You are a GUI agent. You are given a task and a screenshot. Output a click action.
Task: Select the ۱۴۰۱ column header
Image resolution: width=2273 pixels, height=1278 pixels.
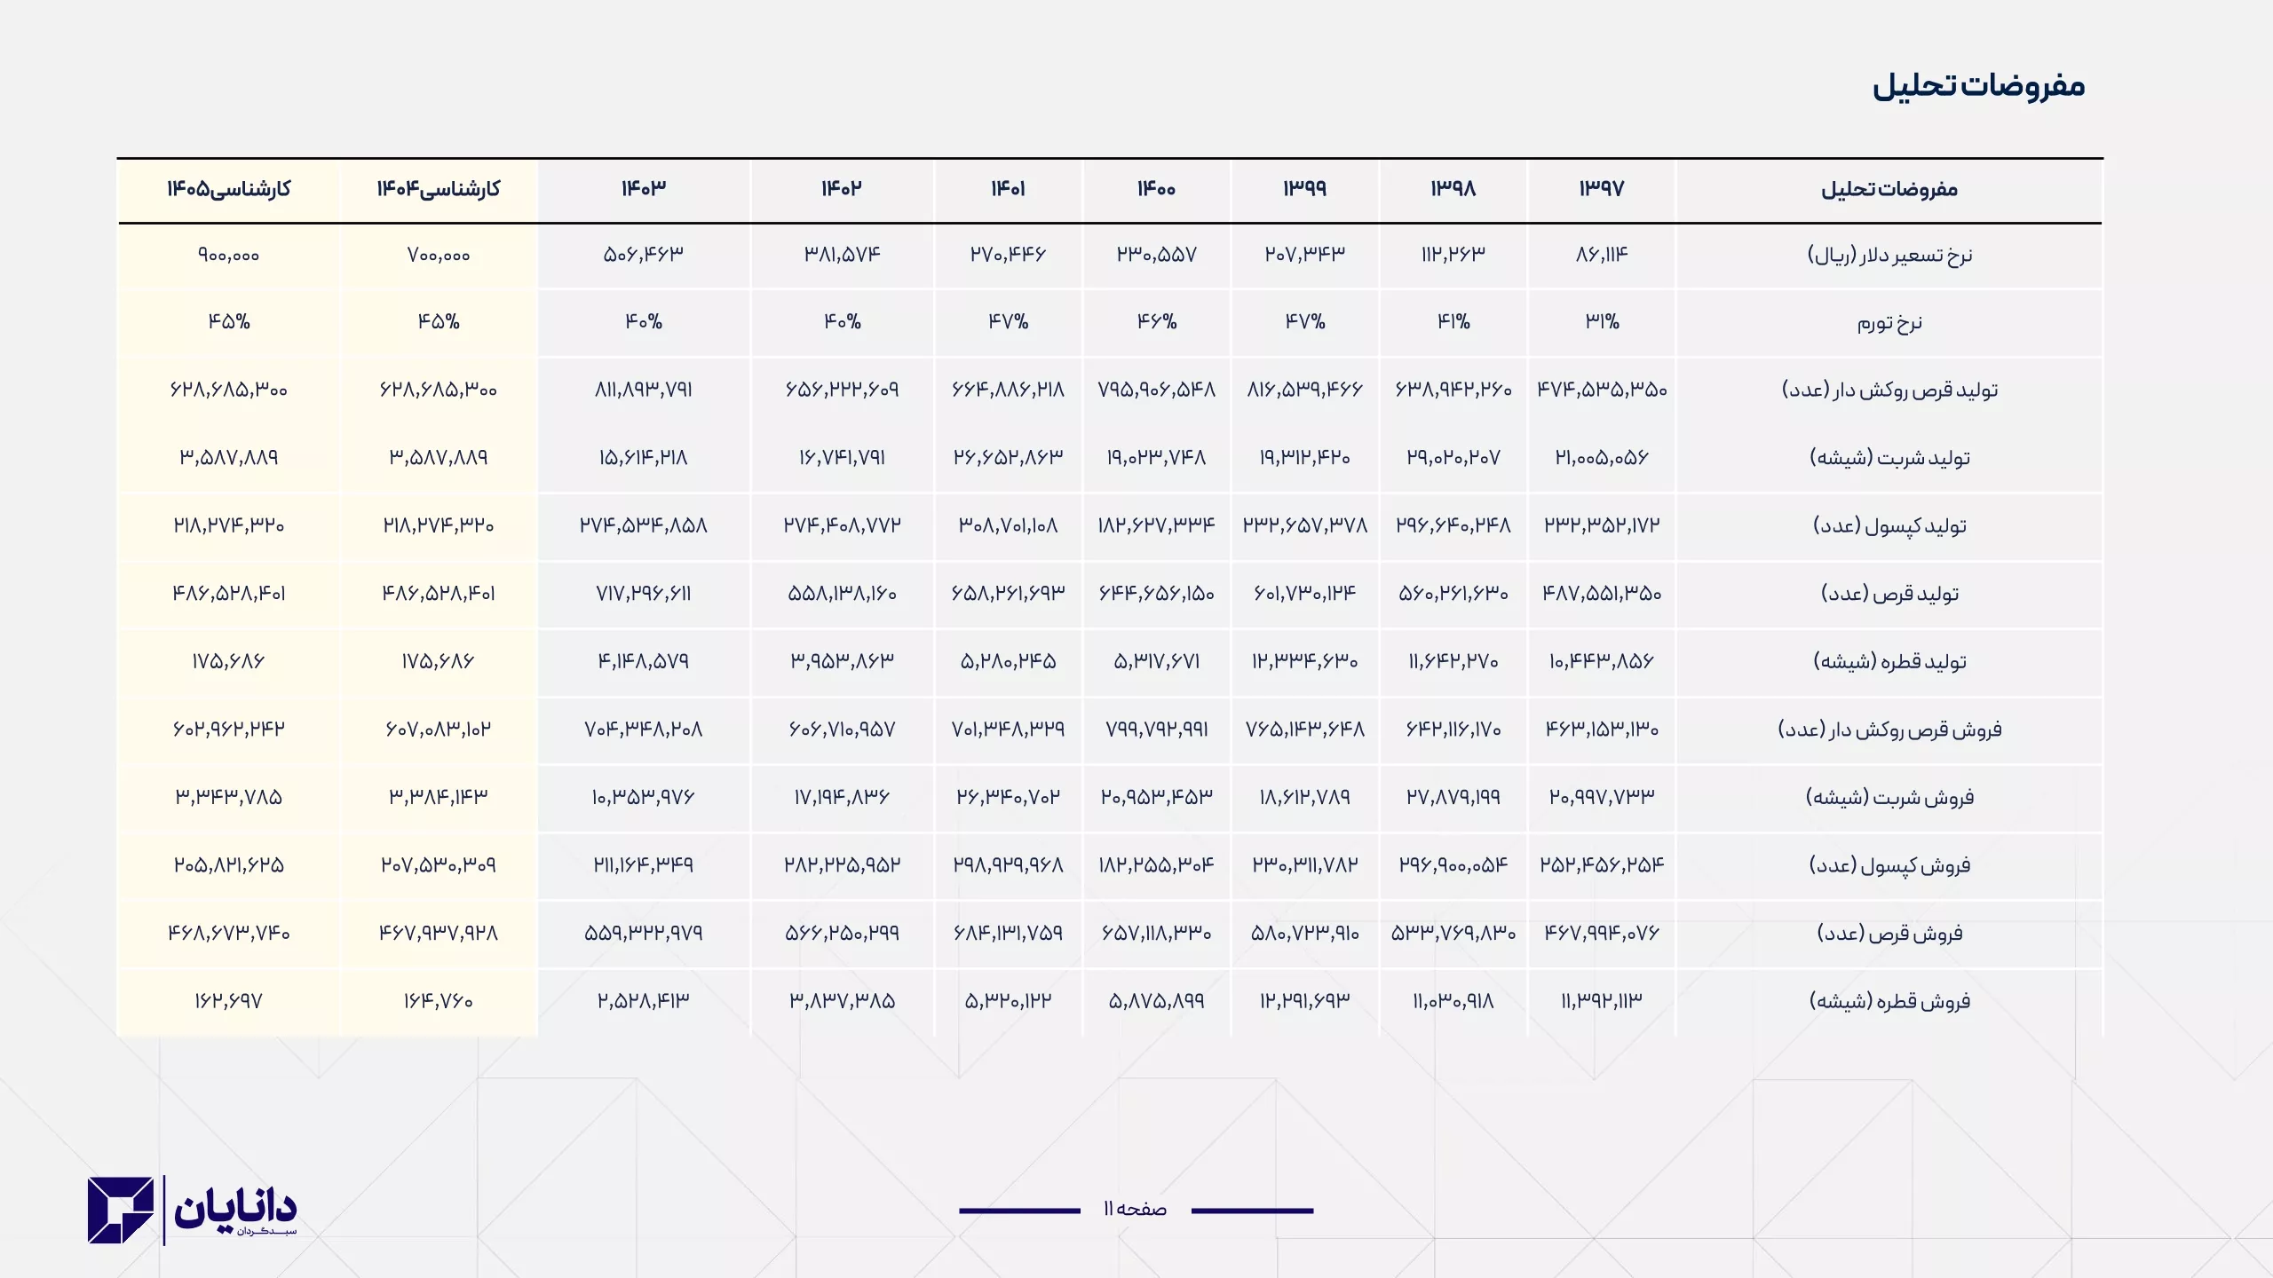click(x=1008, y=189)
